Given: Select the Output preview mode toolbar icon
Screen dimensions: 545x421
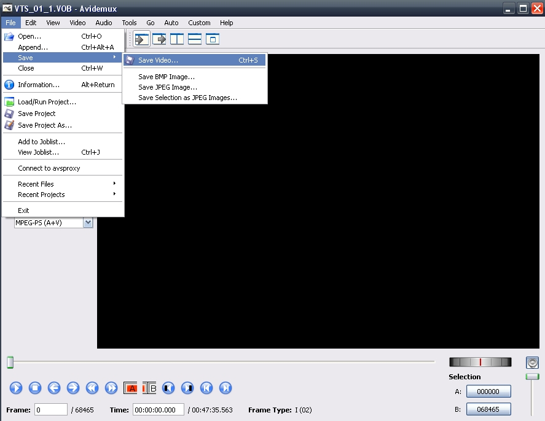Looking at the screenshot, I should coord(159,39).
